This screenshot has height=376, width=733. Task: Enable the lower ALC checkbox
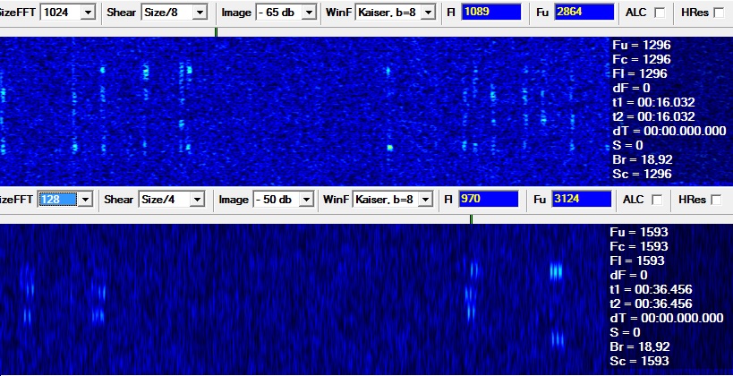coord(657,201)
